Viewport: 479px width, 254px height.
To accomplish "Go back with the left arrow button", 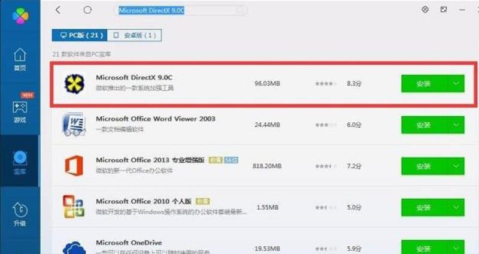I will [58, 10].
